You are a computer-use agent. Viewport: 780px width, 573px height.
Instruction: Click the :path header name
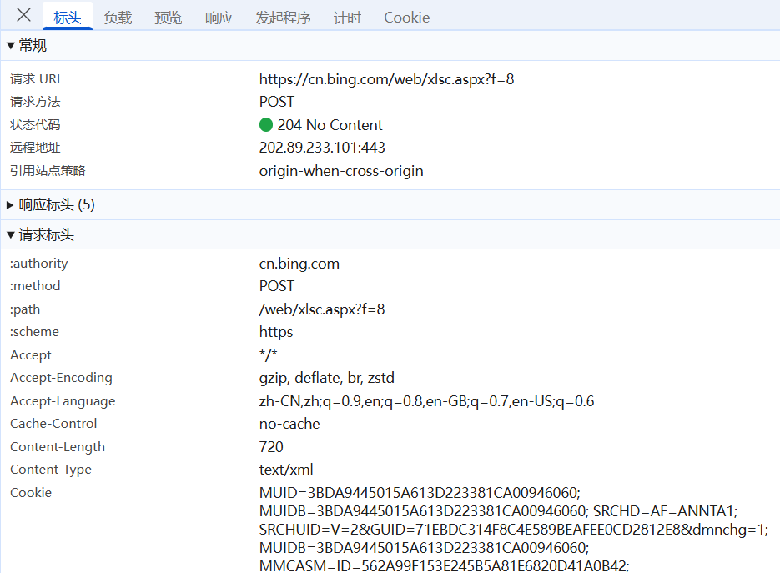click(x=25, y=309)
